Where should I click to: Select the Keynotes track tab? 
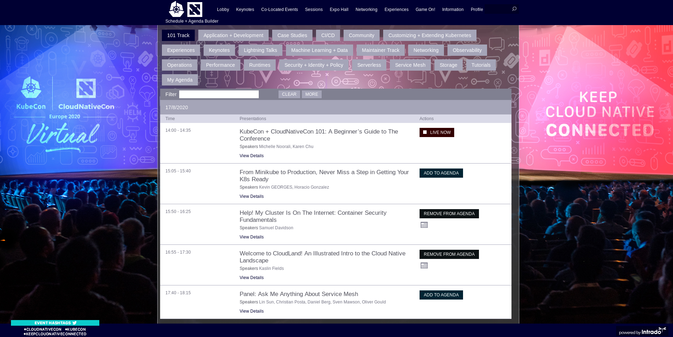click(219, 50)
